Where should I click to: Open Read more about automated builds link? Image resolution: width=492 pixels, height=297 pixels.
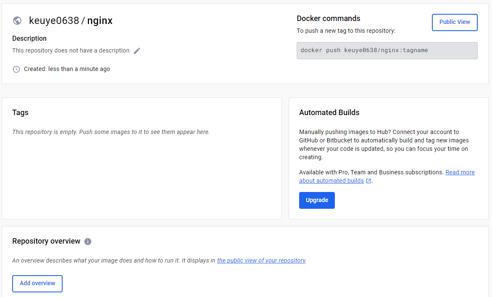387,176
